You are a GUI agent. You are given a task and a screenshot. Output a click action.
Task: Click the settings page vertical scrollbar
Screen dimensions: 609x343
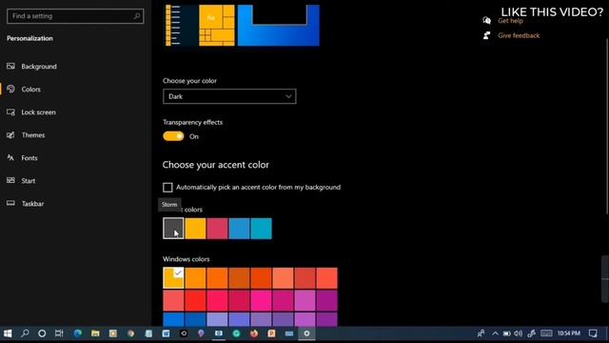click(606, 127)
